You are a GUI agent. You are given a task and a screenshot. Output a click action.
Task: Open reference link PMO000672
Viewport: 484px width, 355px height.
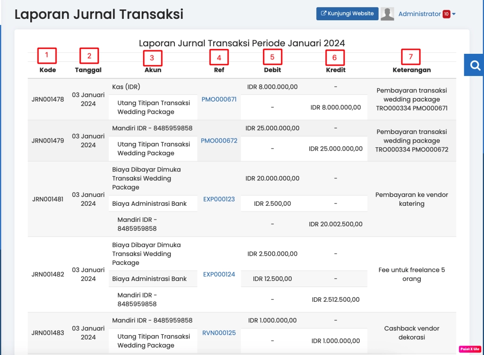[x=219, y=141]
